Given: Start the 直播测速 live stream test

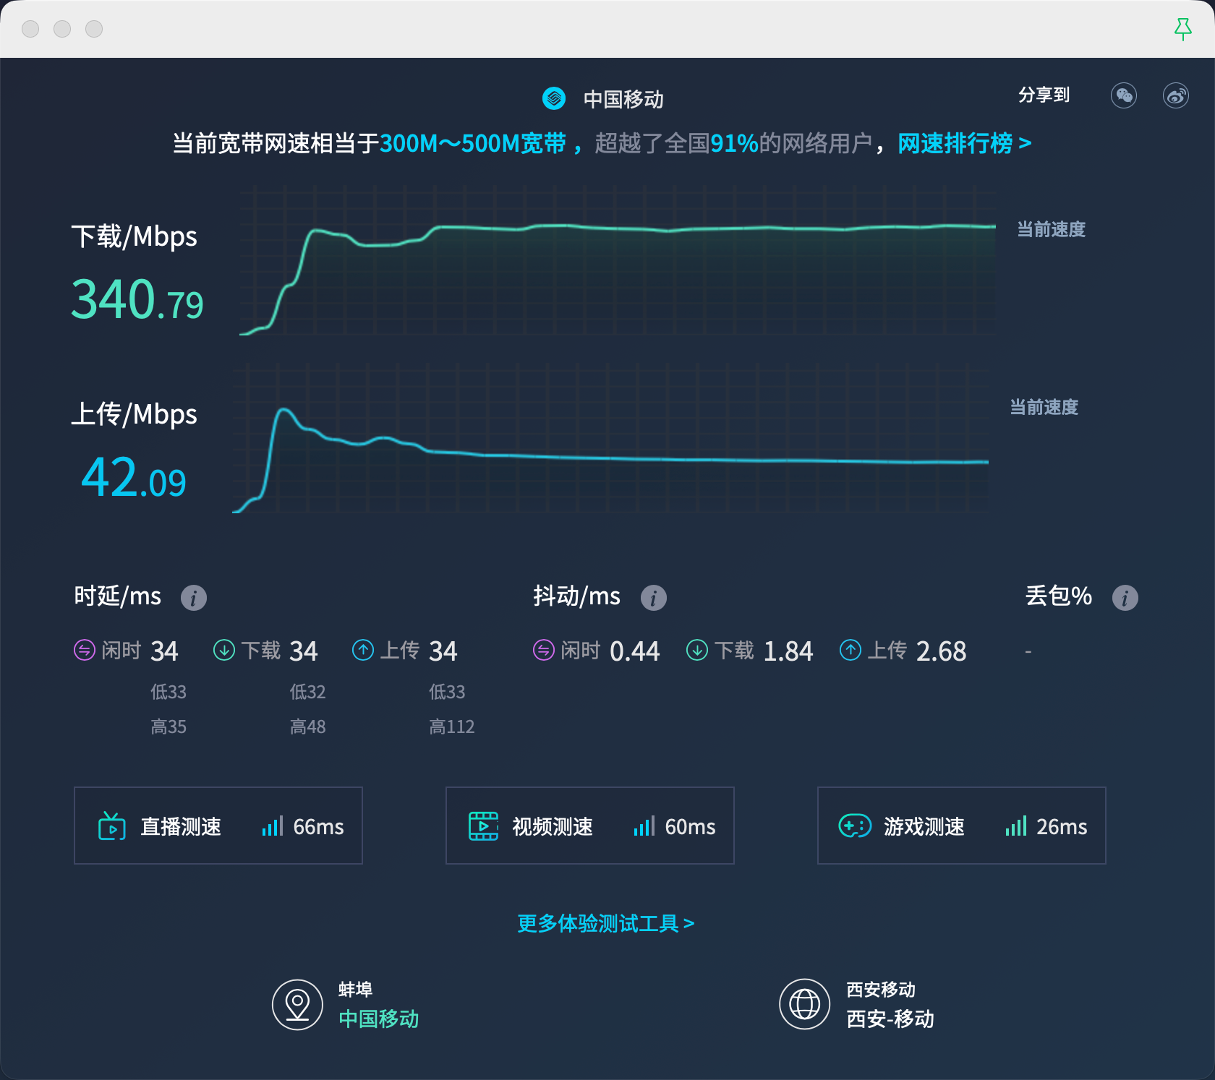Looking at the screenshot, I should coord(218,826).
